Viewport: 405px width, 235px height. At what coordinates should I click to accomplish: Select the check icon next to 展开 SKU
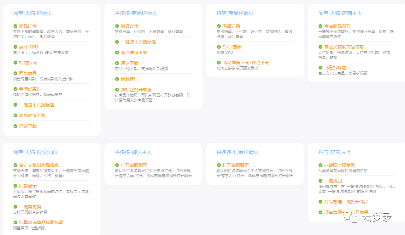coord(15,47)
